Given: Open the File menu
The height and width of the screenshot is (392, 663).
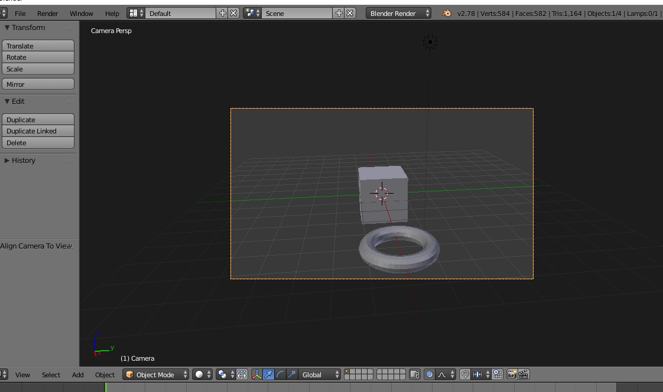Looking at the screenshot, I should click(20, 14).
